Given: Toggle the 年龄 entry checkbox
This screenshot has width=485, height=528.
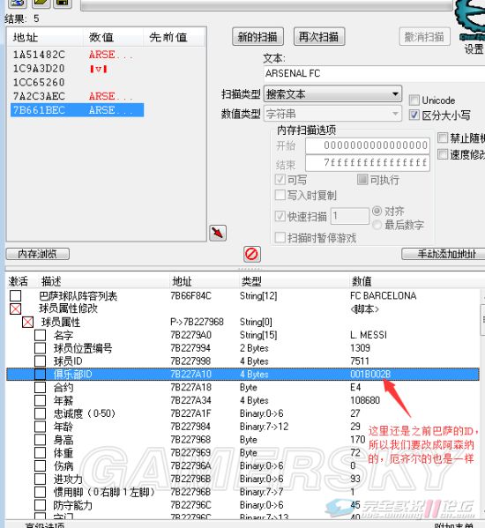Looking at the screenshot, I should click(40, 427).
